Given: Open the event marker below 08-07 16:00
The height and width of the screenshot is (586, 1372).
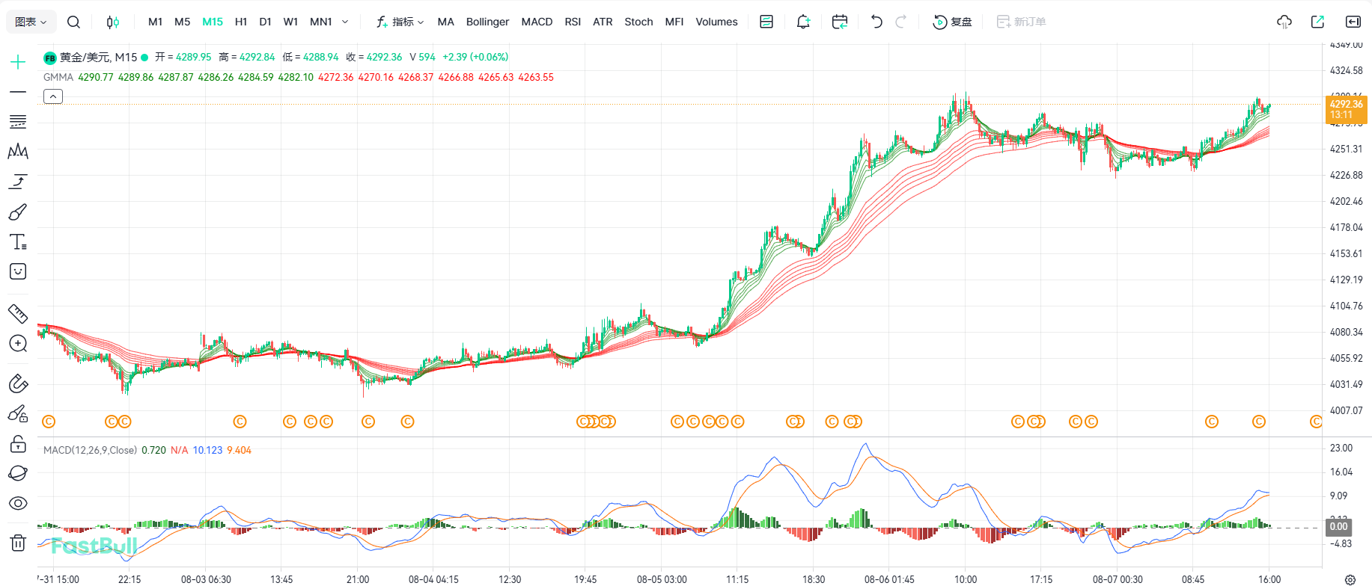Looking at the screenshot, I should point(1259,422).
